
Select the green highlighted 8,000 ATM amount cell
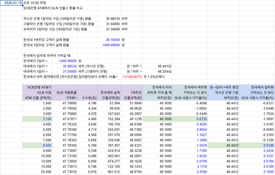pos(37,145)
